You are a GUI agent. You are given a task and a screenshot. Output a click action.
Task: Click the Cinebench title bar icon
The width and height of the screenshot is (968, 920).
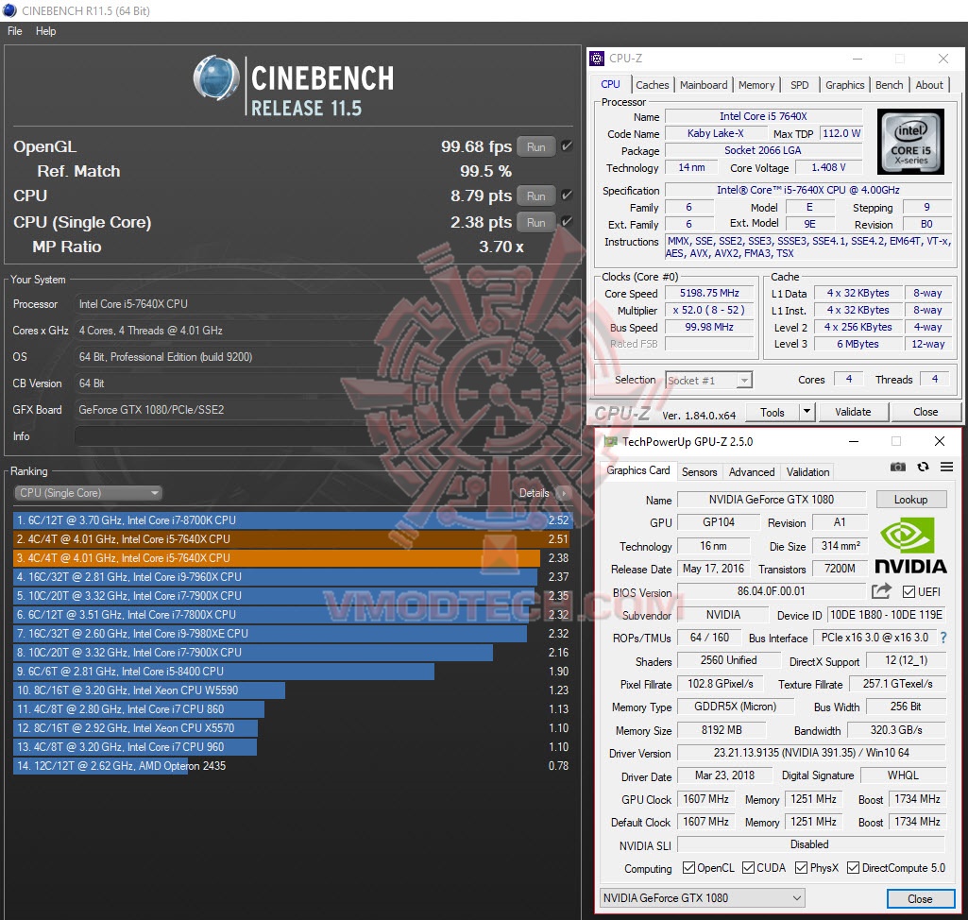click(x=9, y=10)
